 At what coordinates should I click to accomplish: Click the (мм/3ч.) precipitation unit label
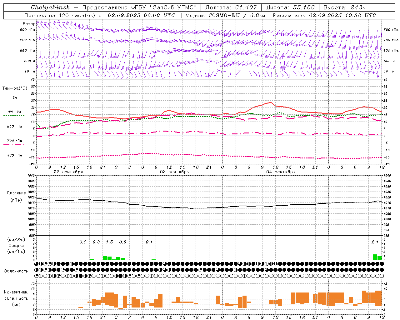coord(16,240)
